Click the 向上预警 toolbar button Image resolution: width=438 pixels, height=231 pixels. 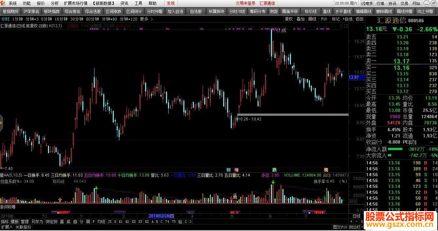pyautogui.click(x=426, y=11)
